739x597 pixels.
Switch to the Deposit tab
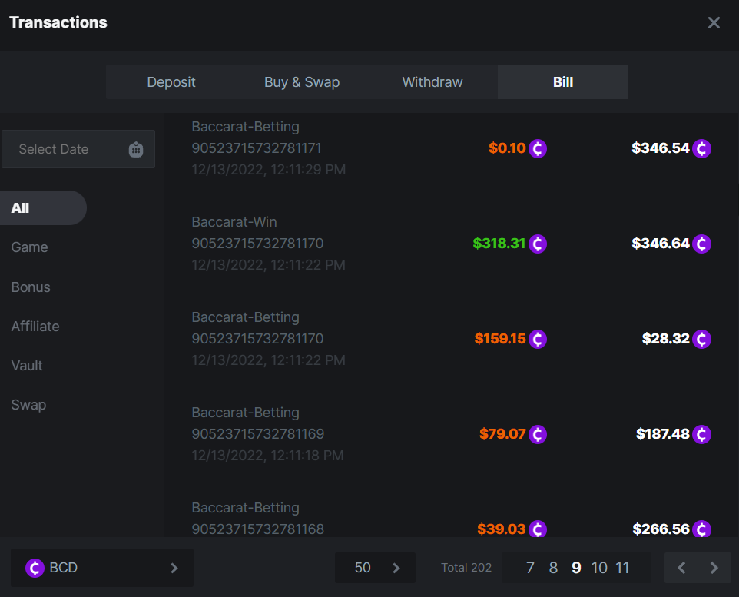tap(171, 82)
